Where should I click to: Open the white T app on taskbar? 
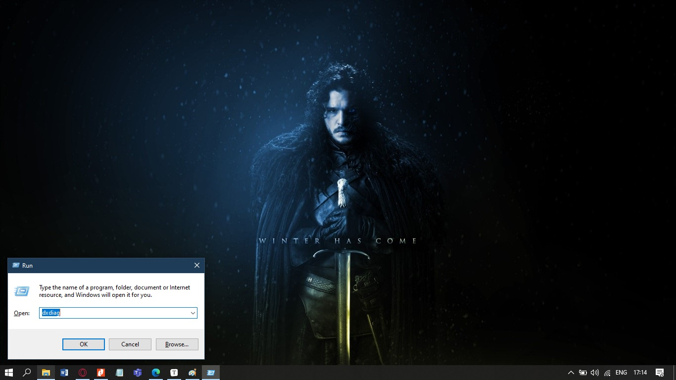click(174, 373)
